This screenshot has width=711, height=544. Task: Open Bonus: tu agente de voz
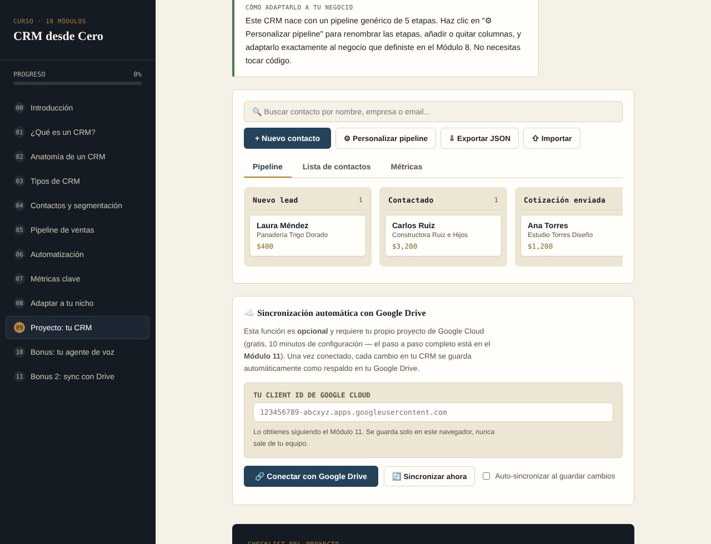[x=78, y=352]
